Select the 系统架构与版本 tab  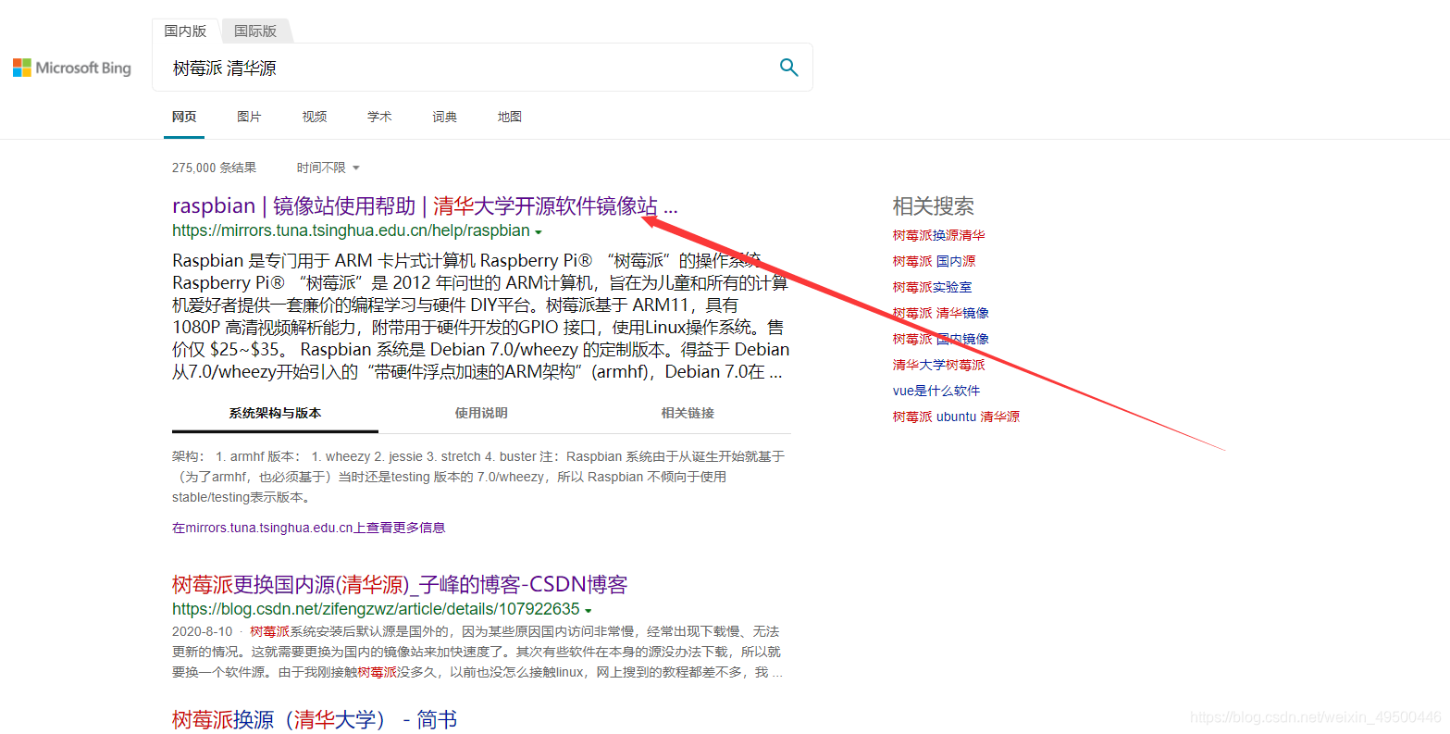(275, 413)
